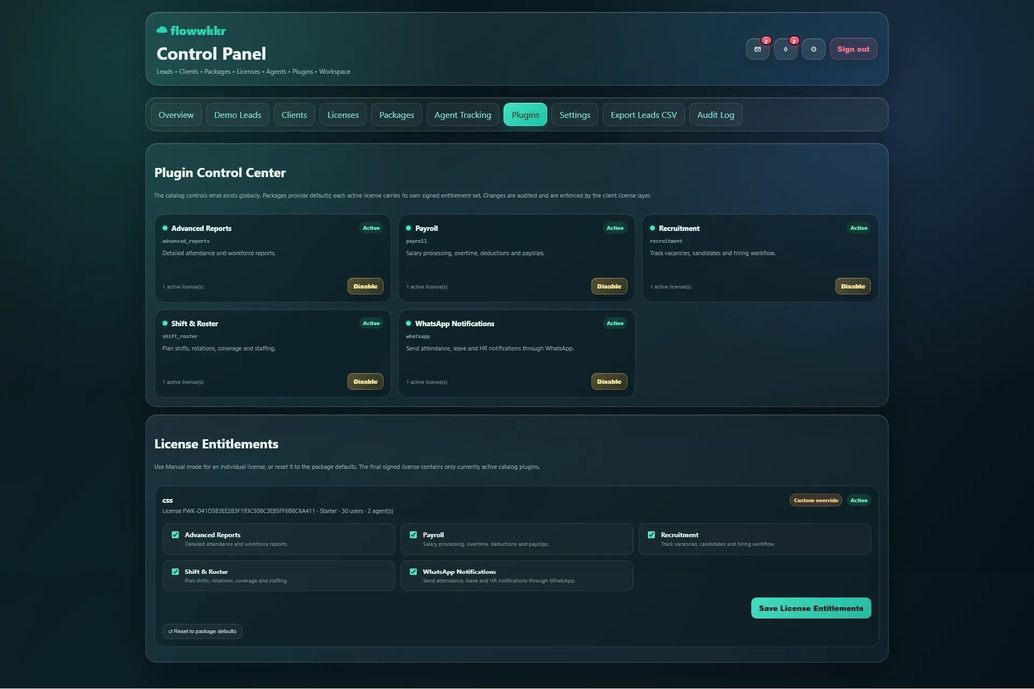Image resolution: width=1034 pixels, height=689 pixels.
Task: Disable the Shift & Roster plugin
Action: coord(365,382)
